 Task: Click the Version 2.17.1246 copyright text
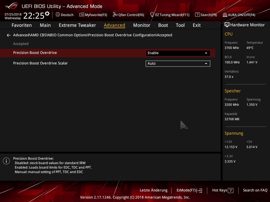point(135,197)
